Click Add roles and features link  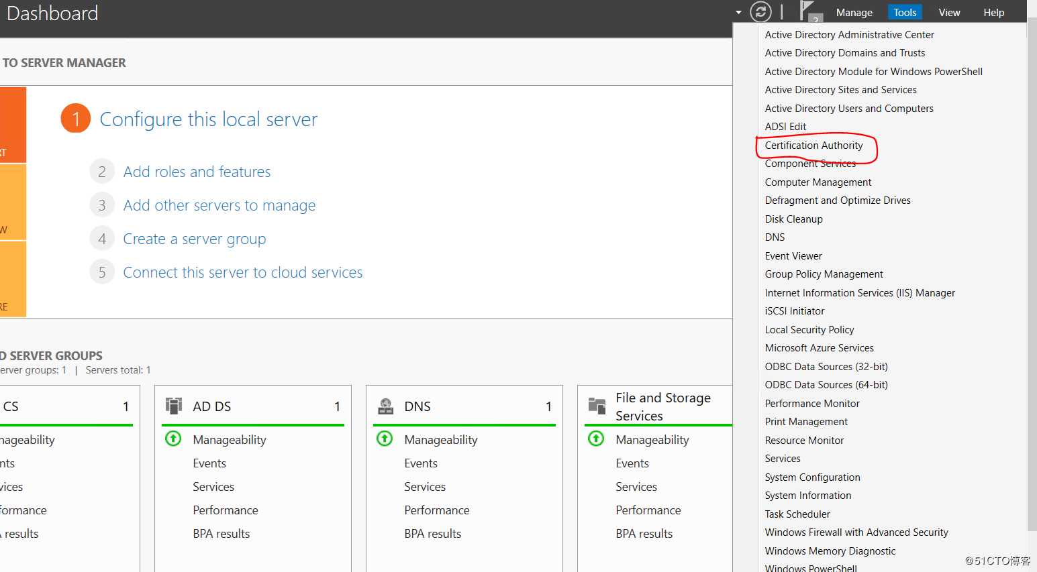click(197, 172)
